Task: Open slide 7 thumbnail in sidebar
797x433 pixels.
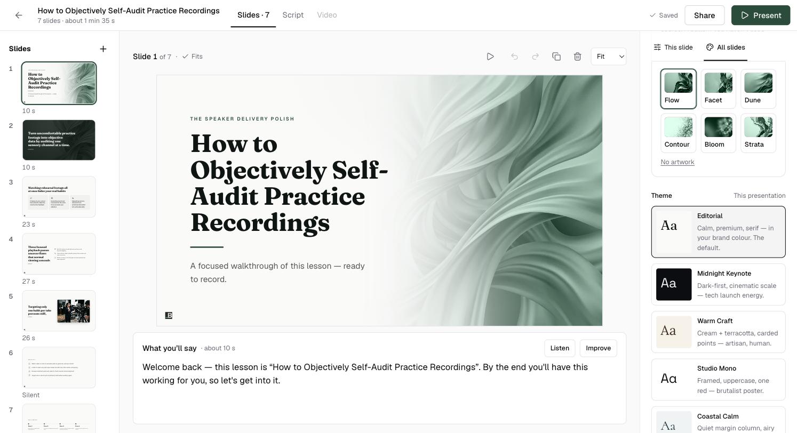Action: [x=59, y=419]
